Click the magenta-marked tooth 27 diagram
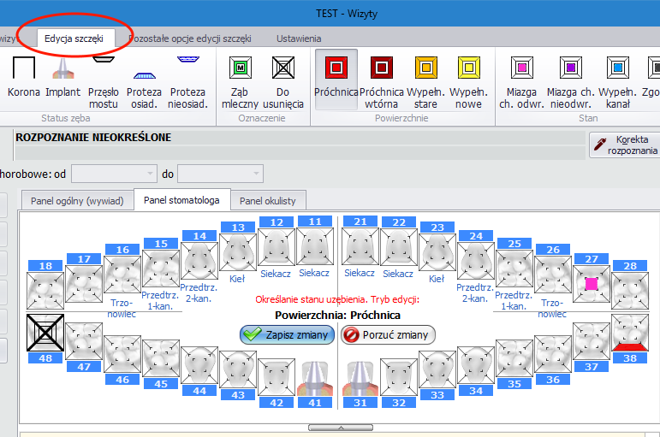 pyautogui.click(x=588, y=283)
